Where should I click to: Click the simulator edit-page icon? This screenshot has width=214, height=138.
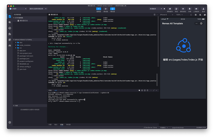[200, 15]
